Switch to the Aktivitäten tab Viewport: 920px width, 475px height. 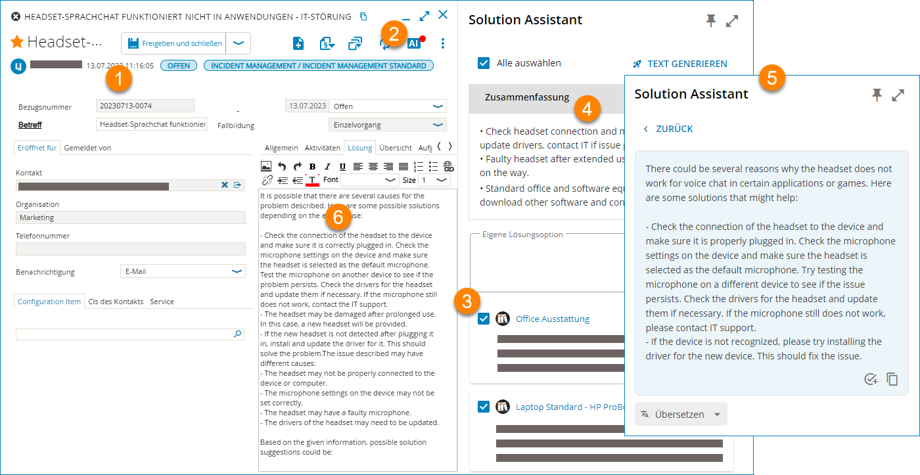tap(322, 148)
